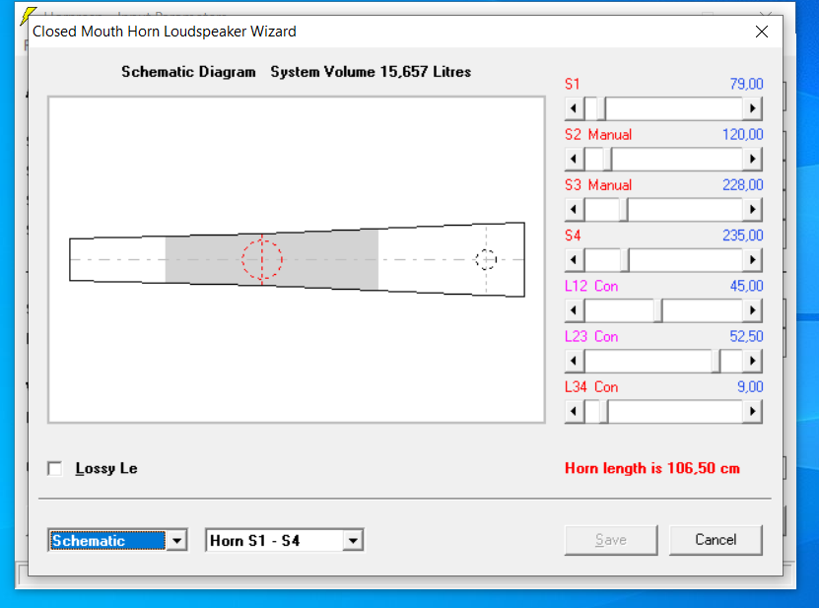Click the L34 slider thumb

[604, 411]
